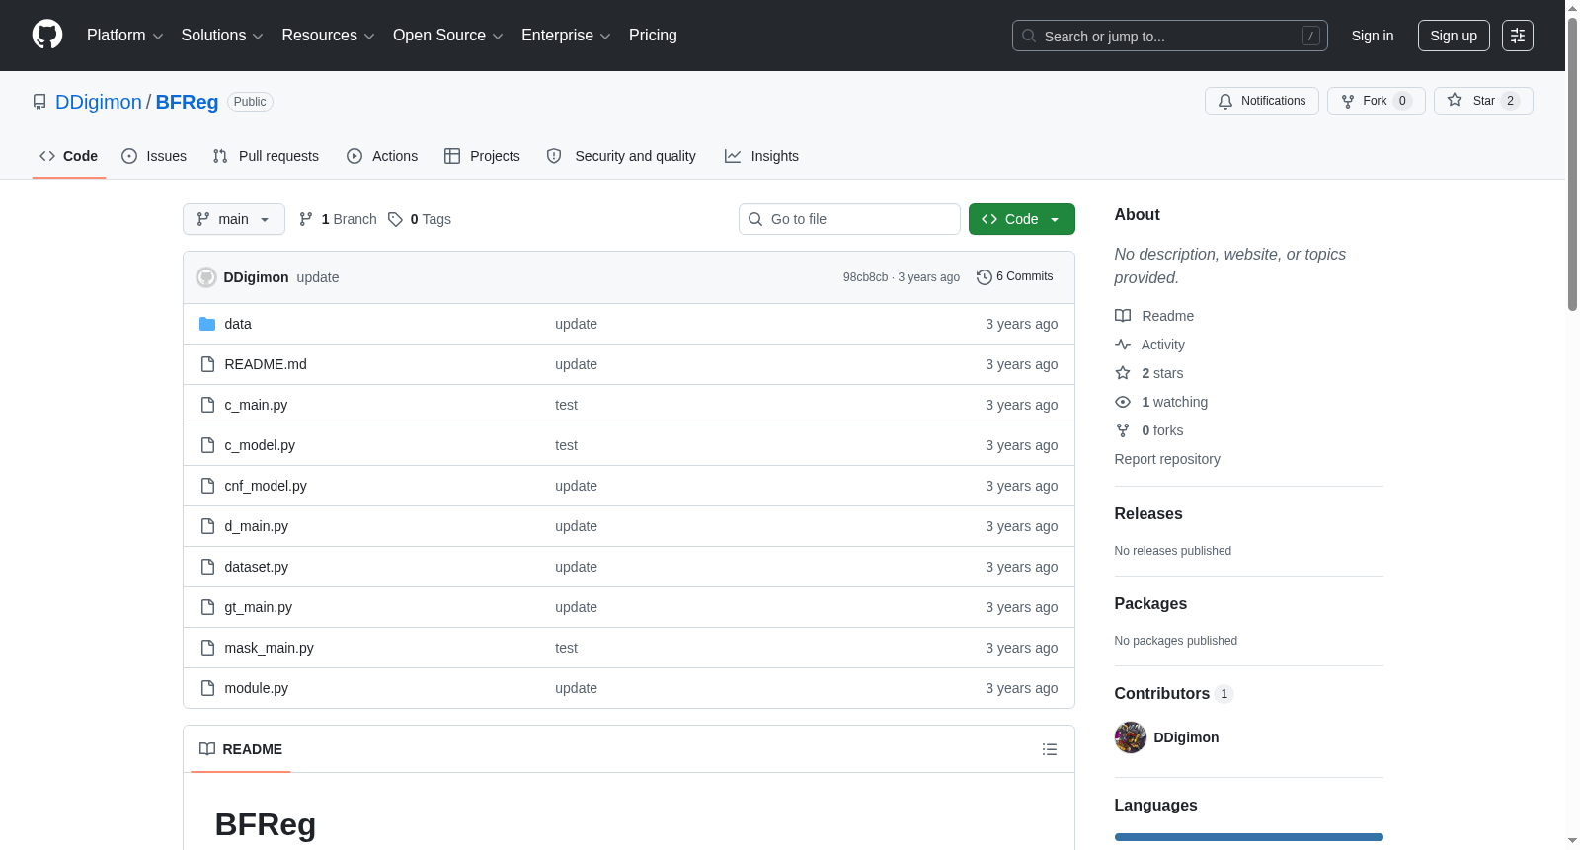
Task: Click the file icon next to module.py
Action: (207, 688)
